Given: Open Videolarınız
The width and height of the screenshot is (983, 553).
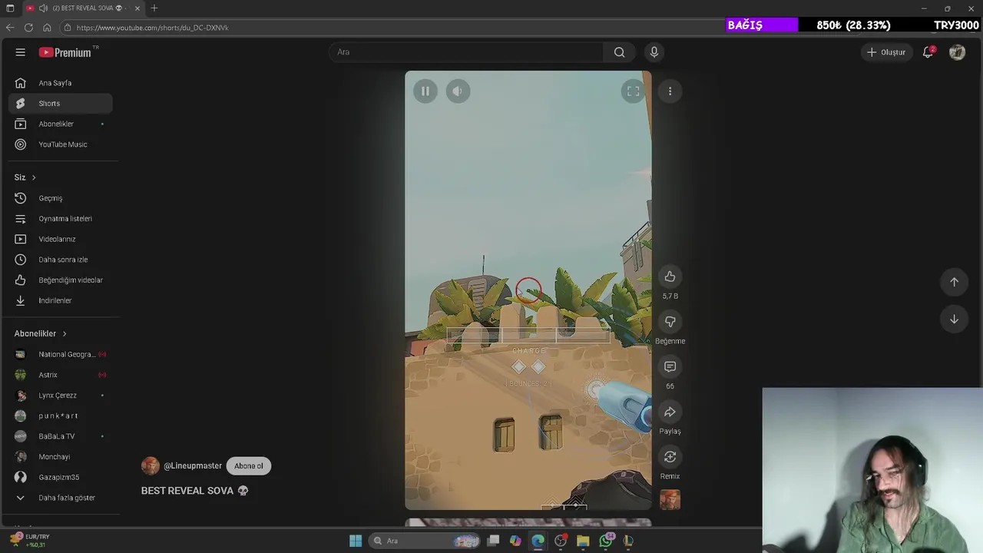Looking at the screenshot, I should [x=61, y=239].
